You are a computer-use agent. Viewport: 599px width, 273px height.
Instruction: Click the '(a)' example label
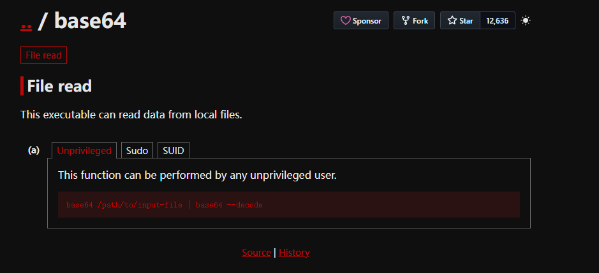[34, 150]
